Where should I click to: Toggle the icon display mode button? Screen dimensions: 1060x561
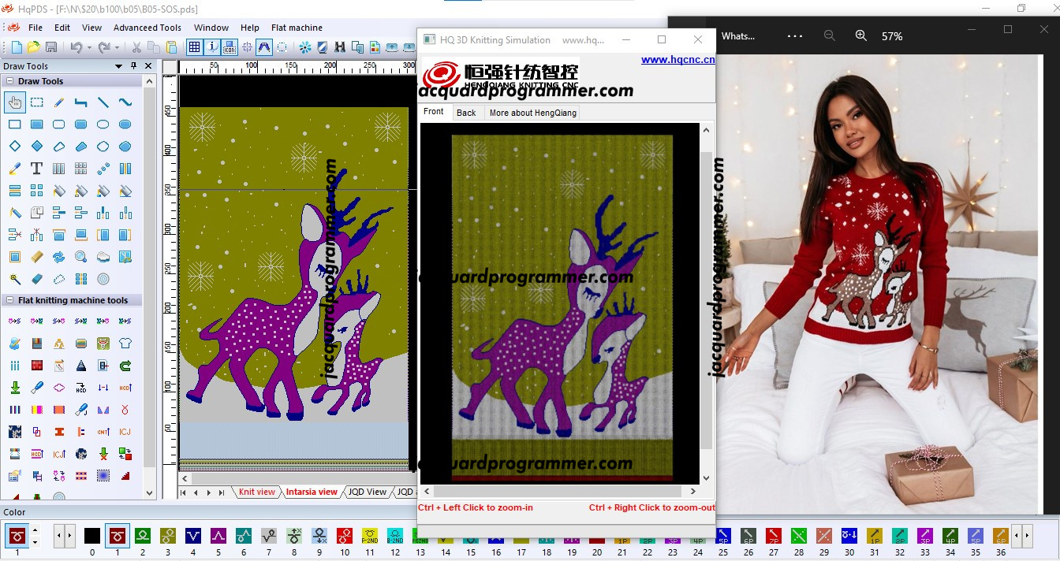230,47
